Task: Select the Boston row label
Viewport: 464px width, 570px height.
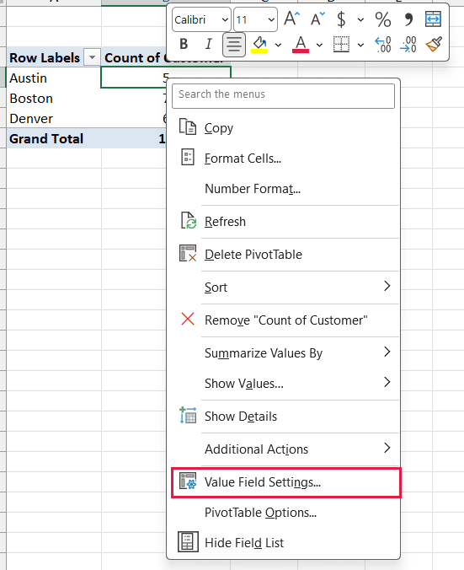Action: point(54,98)
